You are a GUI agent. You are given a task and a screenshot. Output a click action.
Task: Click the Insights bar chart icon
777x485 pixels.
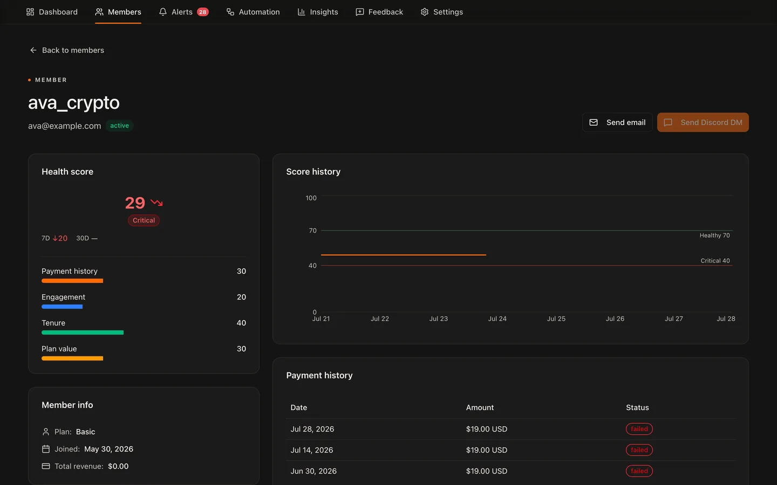tap(302, 12)
